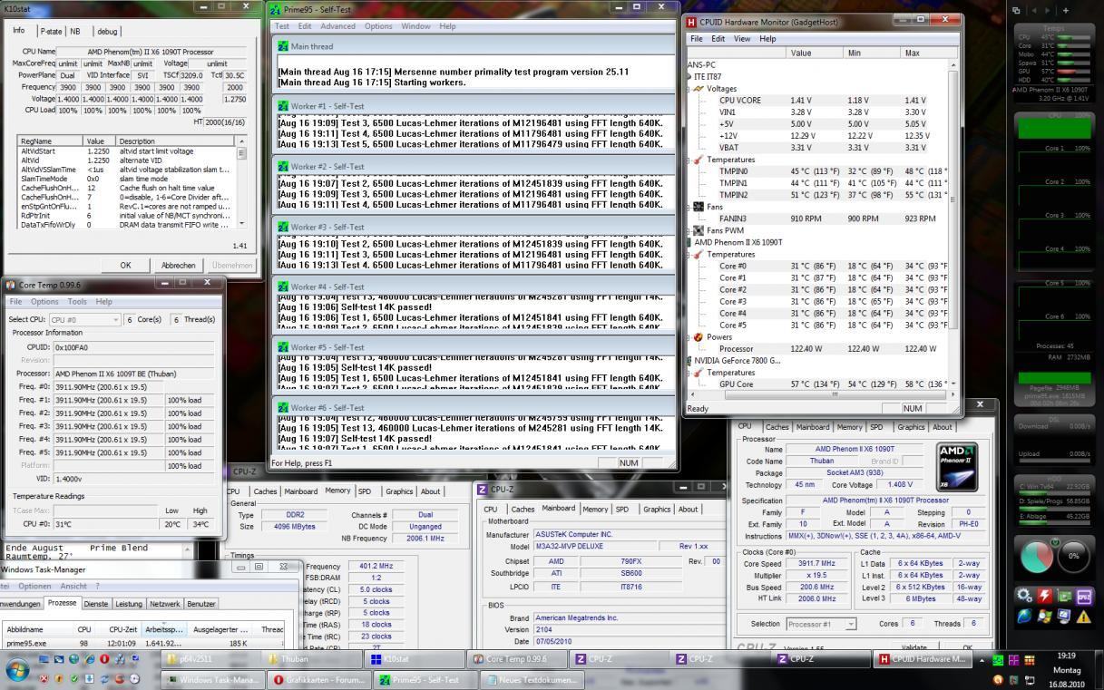Open the Optionen menu in Task-Manager
The image size is (1104, 690).
point(34,586)
